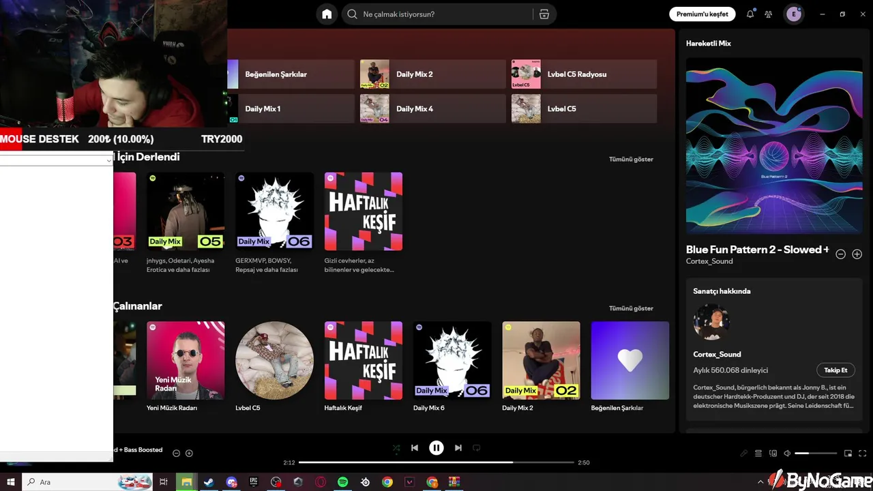Screen dimensions: 873x491
Task: Toggle lyrics microphone icon
Action: [743, 453]
